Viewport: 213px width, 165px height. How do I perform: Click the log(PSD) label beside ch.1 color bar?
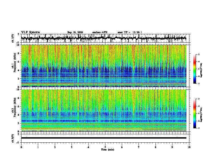(201, 70)
